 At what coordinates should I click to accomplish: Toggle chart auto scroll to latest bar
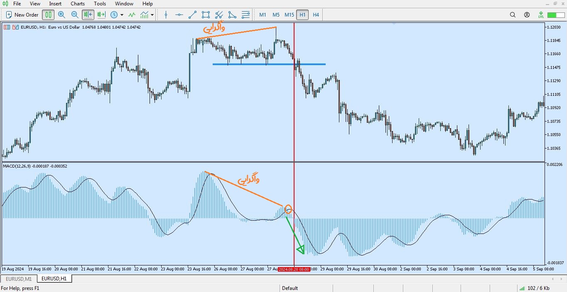(x=88, y=15)
